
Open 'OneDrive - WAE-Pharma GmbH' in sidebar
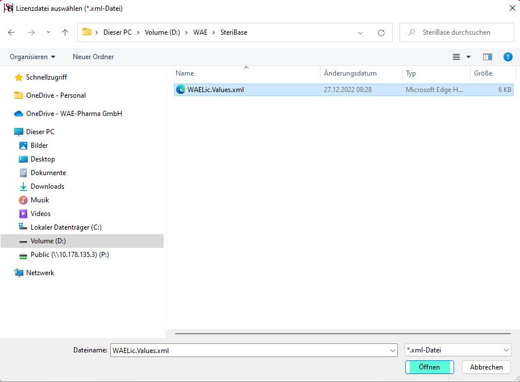[68, 114]
